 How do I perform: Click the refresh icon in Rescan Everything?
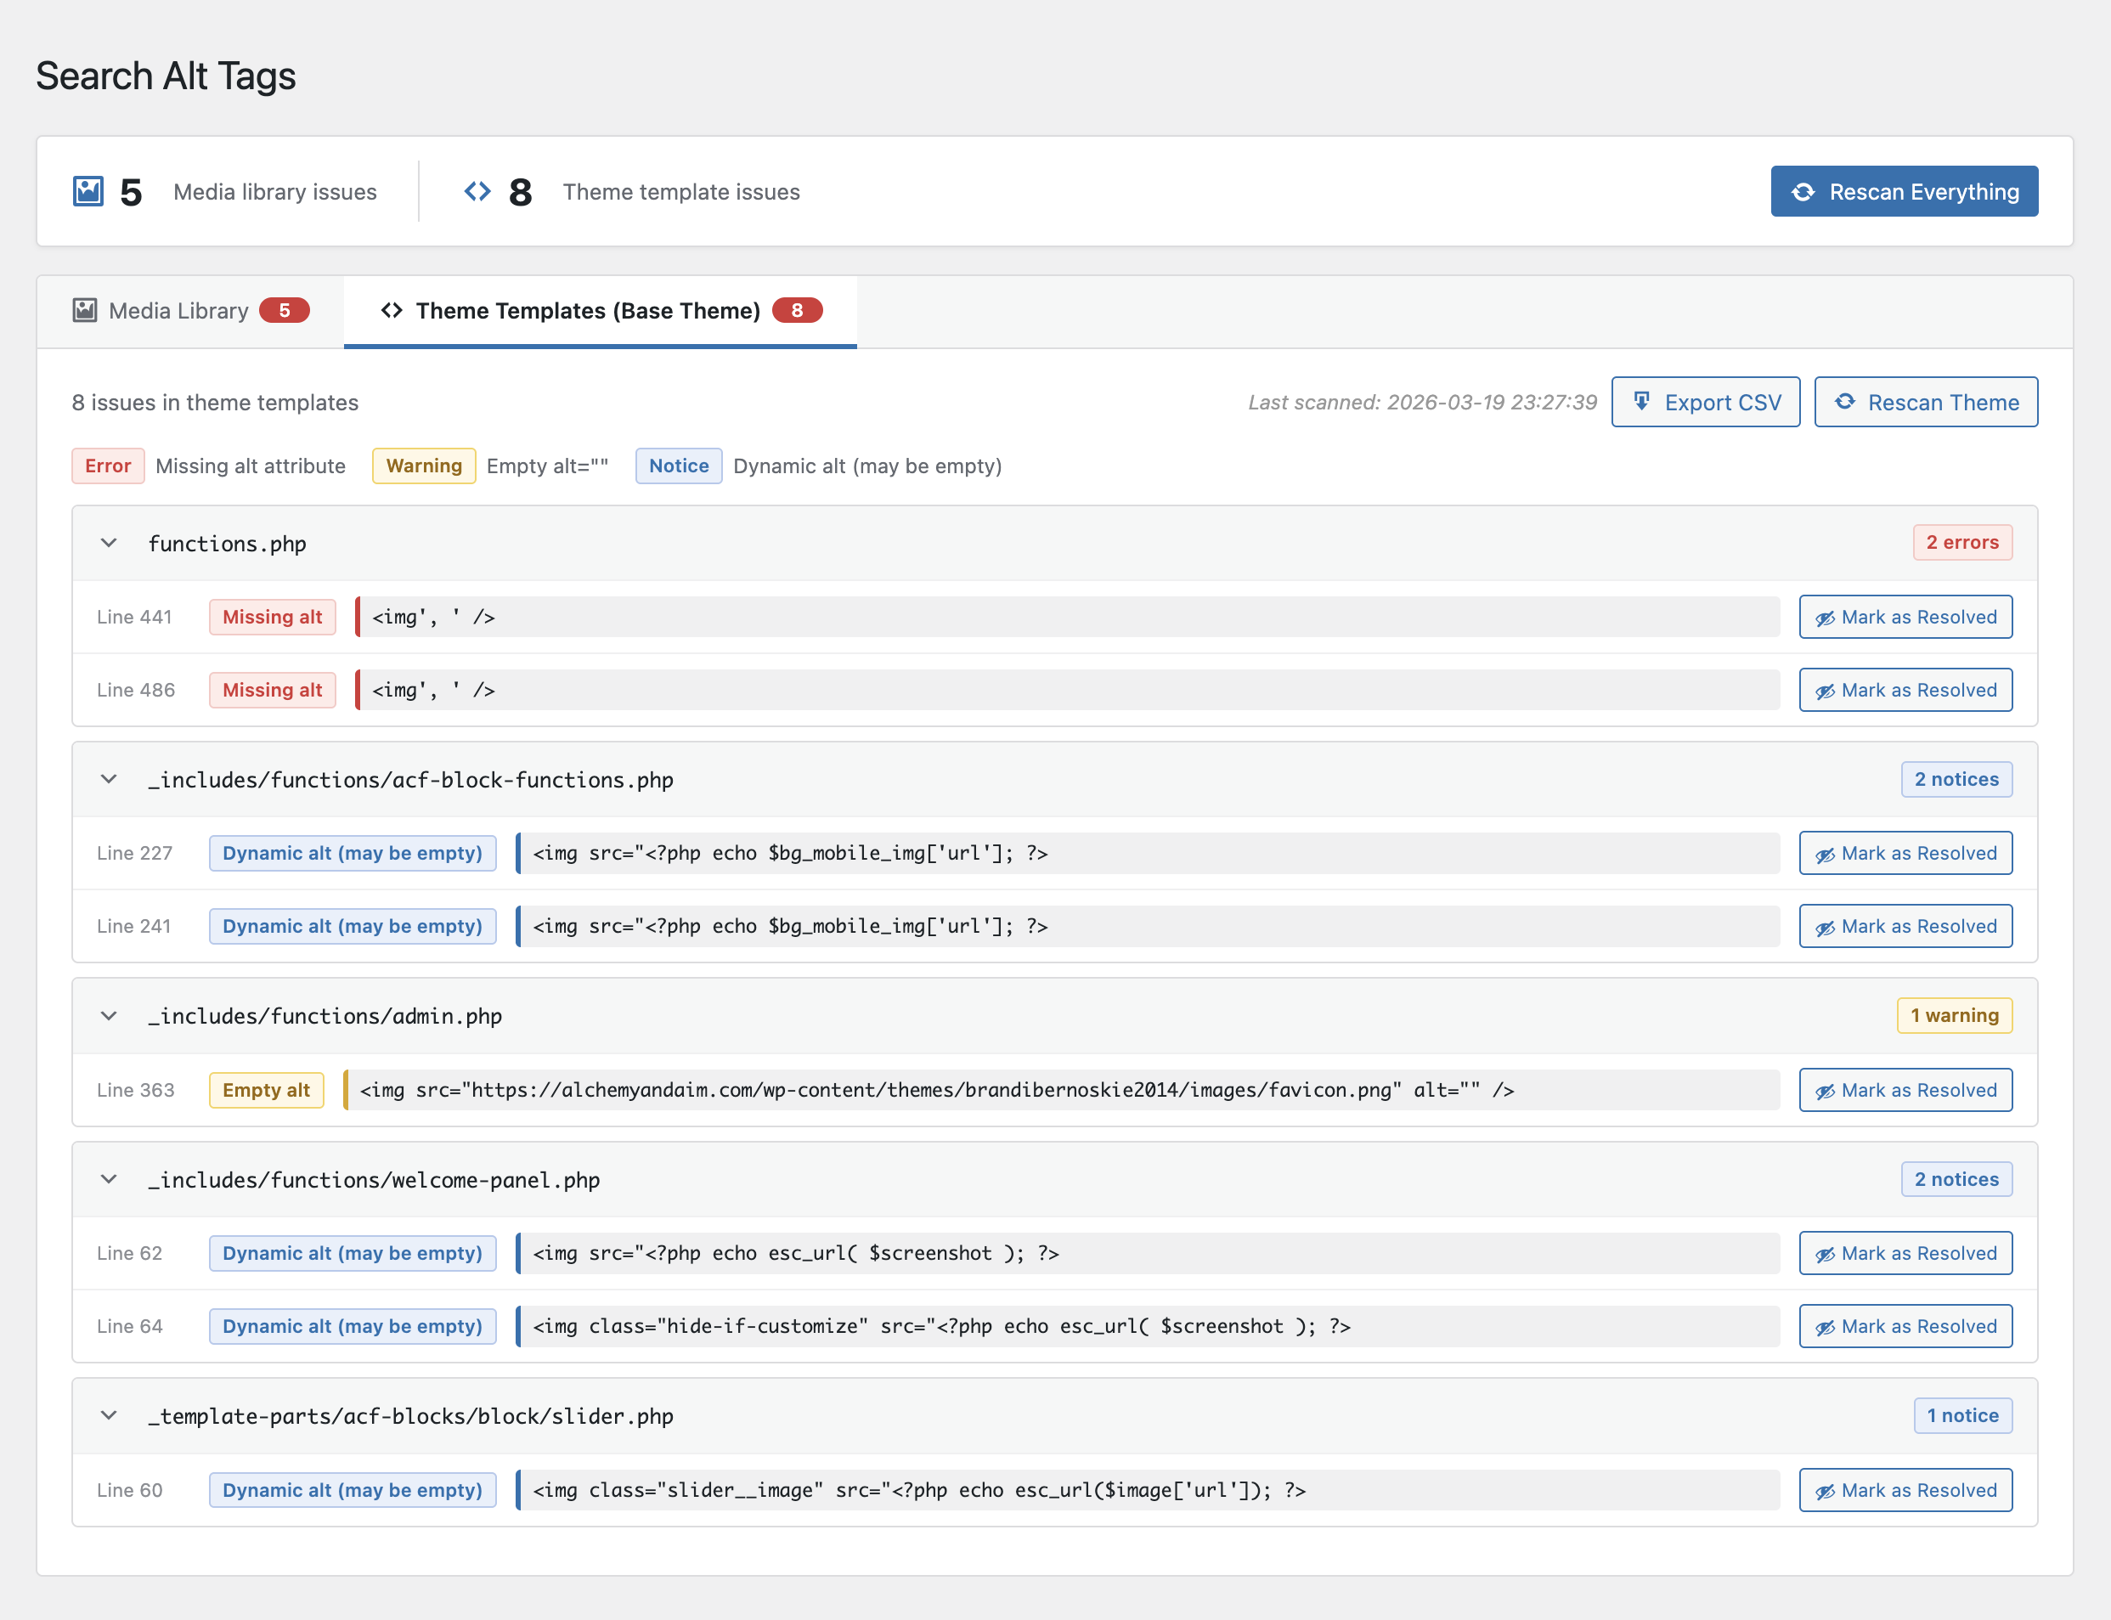[x=1803, y=192]
